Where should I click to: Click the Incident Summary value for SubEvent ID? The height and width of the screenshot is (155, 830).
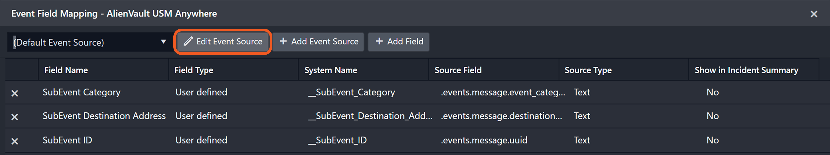[713, 140]
